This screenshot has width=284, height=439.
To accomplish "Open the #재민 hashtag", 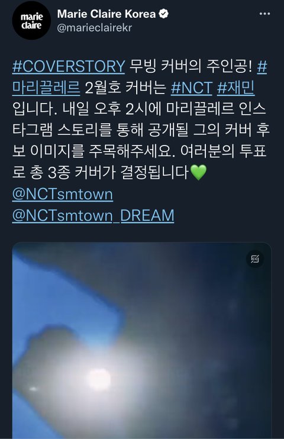I will pyautogui.click(x=236, y=88).
